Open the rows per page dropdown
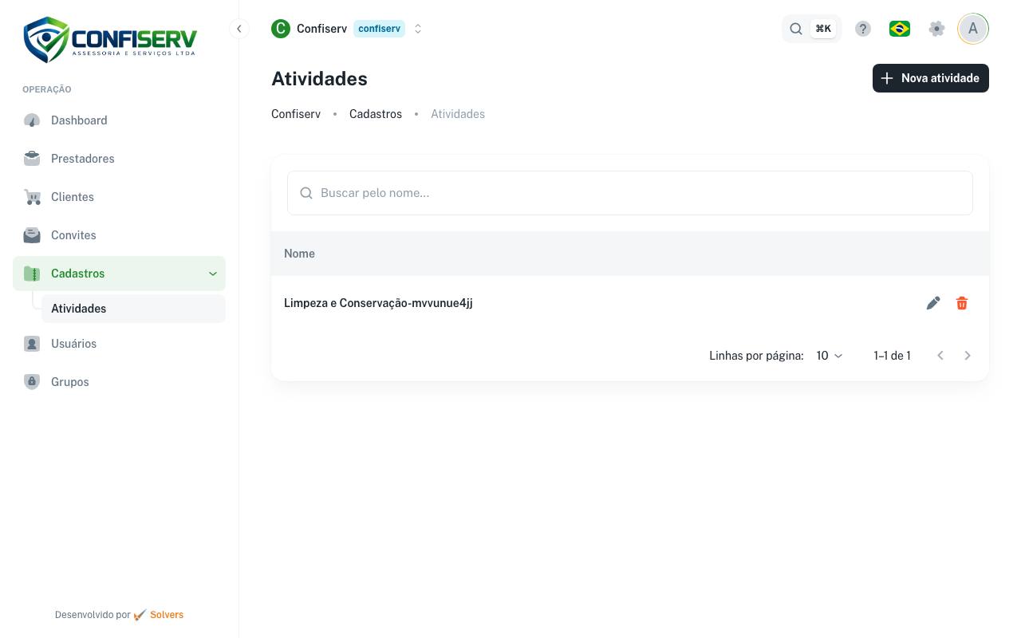Viewport: 1021px width, 638px height. [830, 356]
